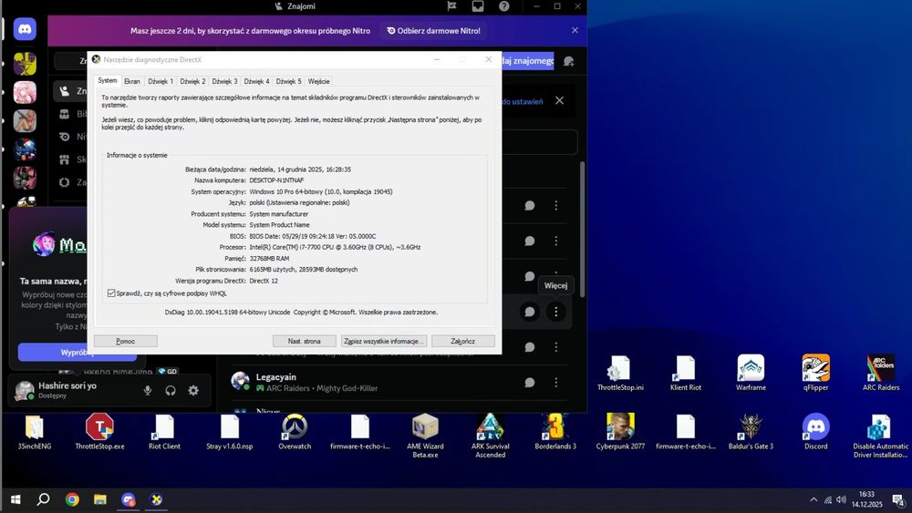
Task: Toggle the WHQL digital signatures checkbox
Action: (x=111, y=293)
